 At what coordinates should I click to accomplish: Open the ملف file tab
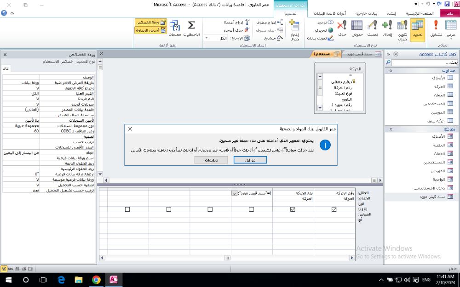click(449, 13)
